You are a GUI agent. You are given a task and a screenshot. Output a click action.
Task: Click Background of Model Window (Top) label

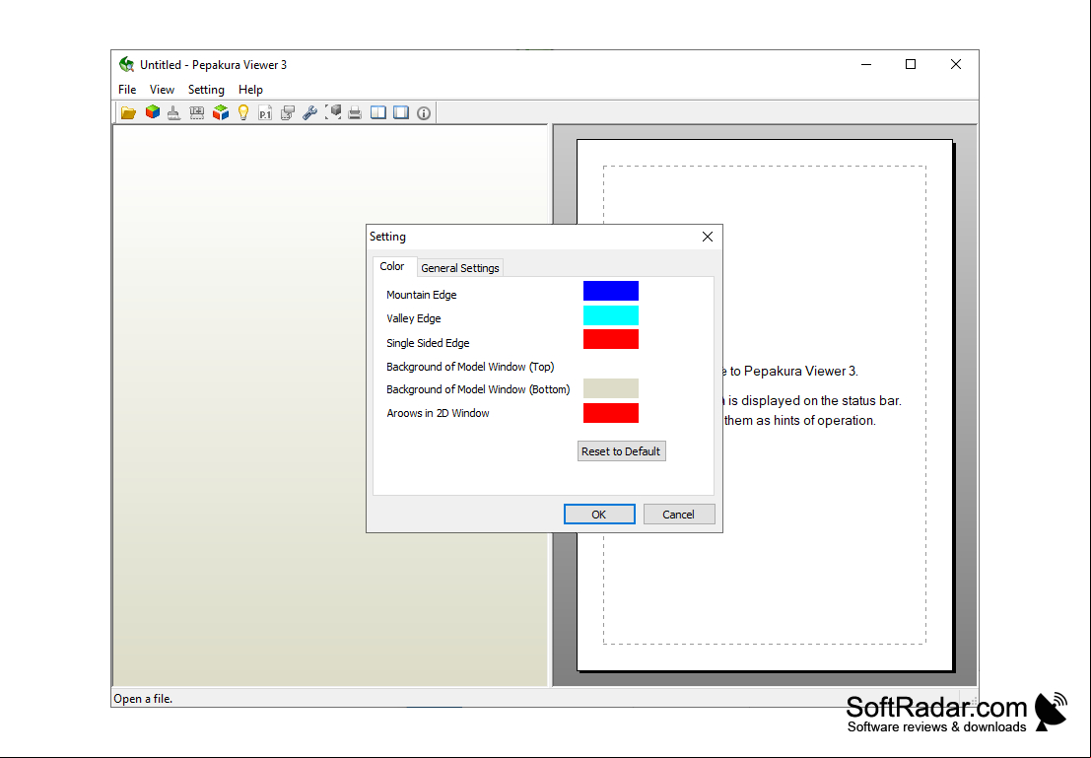pos(470,367)
